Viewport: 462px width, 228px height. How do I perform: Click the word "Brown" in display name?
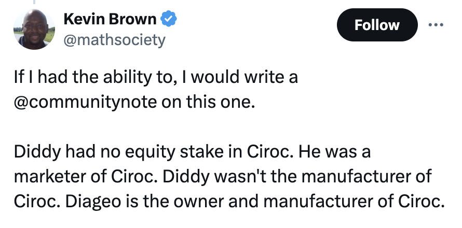[132, 19]
